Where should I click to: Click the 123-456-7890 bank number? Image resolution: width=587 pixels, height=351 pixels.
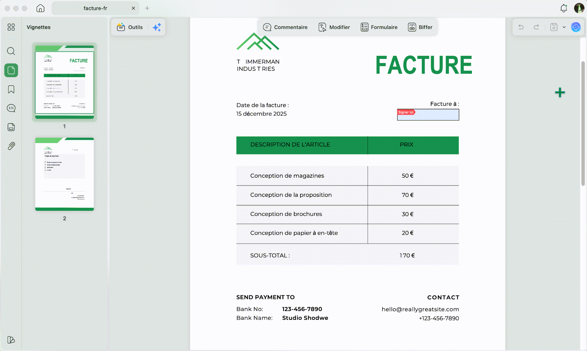coord(302,309)
